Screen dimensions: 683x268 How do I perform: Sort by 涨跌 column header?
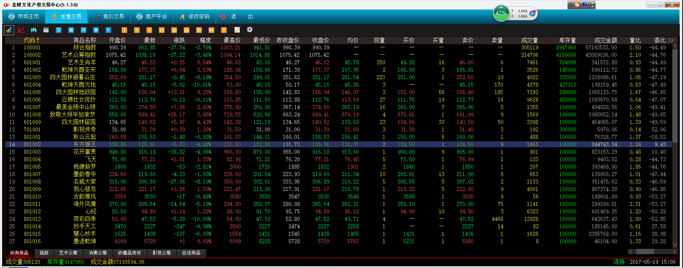pos(179,40)
